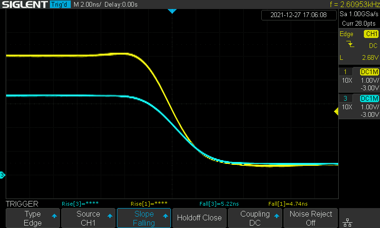The image size is (380, 228).
Task: Click the Edge trigger type label
Action: click(x=346, y=34)
